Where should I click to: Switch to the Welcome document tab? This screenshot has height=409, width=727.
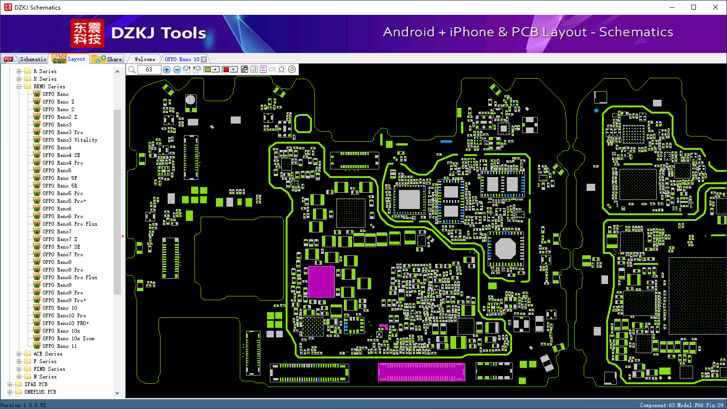145,59
